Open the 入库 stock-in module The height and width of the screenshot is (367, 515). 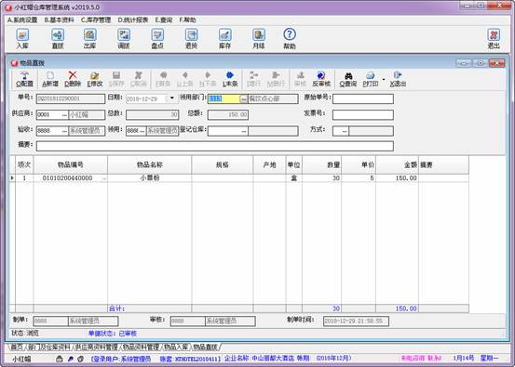pyautogui.click(x=22, y=39)
